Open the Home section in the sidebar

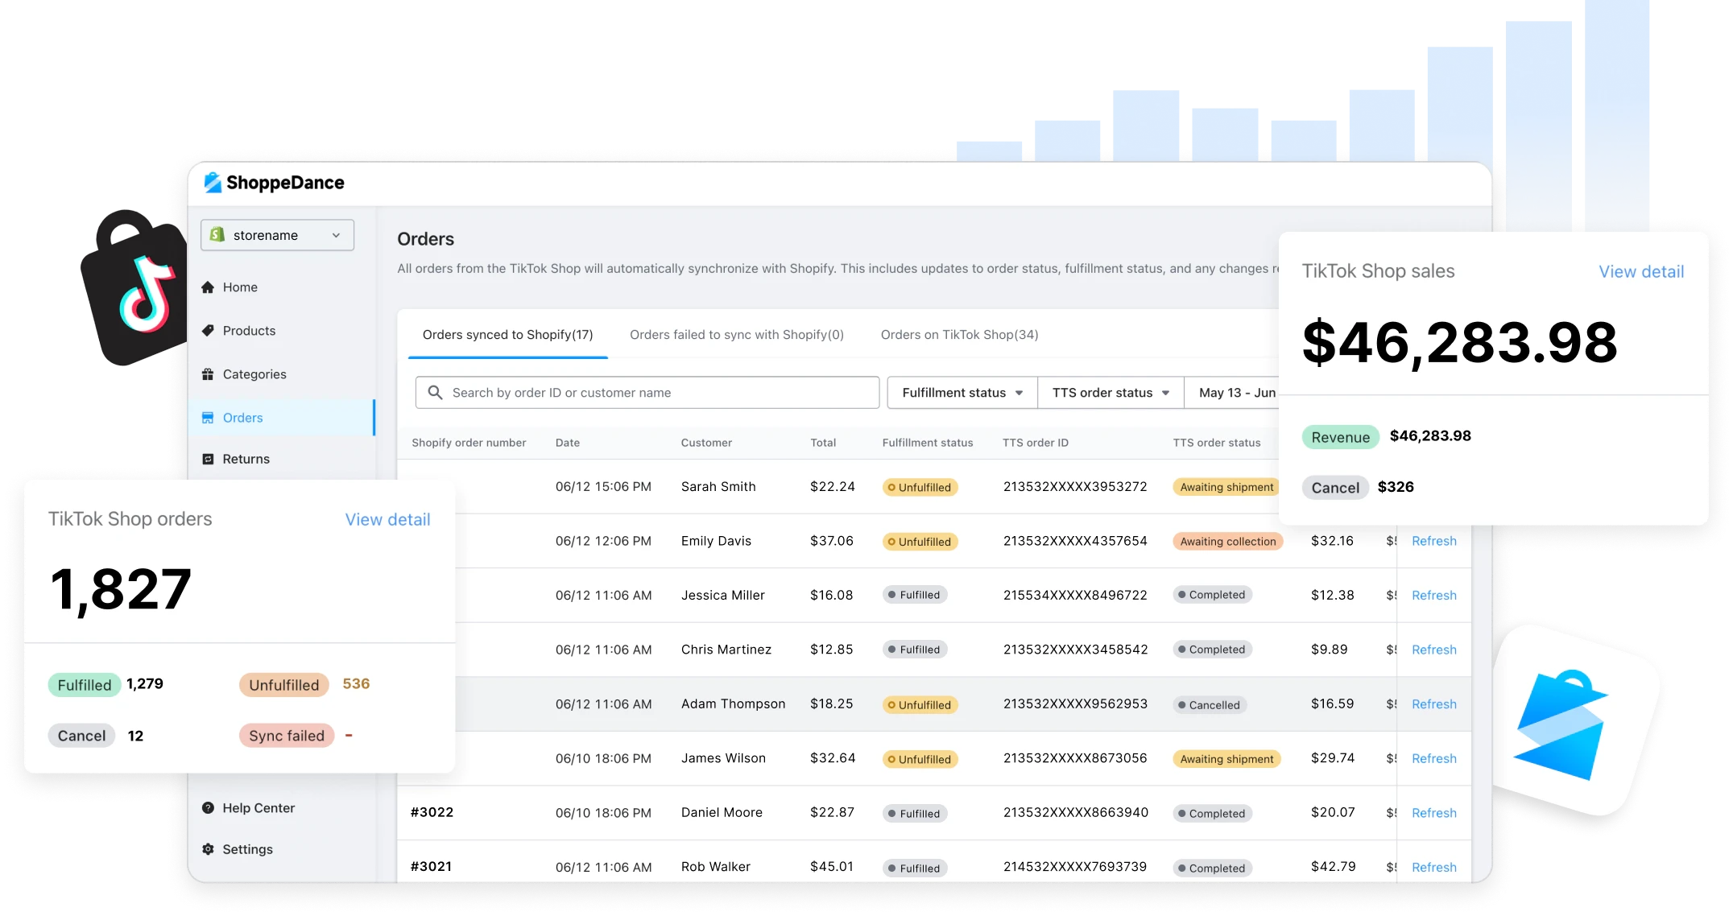coord(239,287)
